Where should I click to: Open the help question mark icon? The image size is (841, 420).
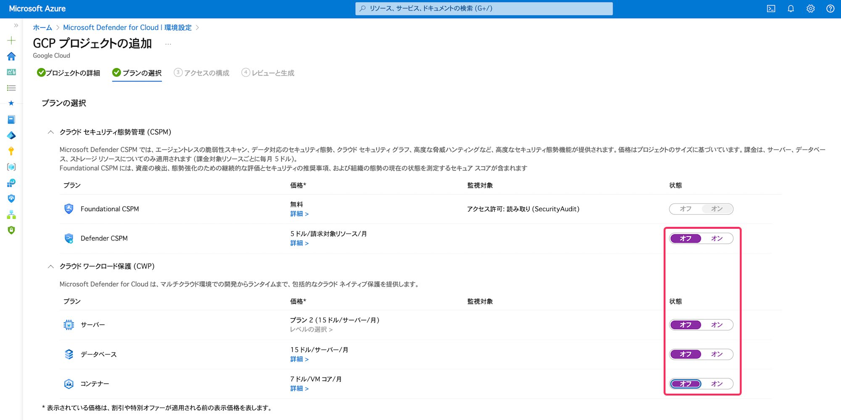point(830,9)
